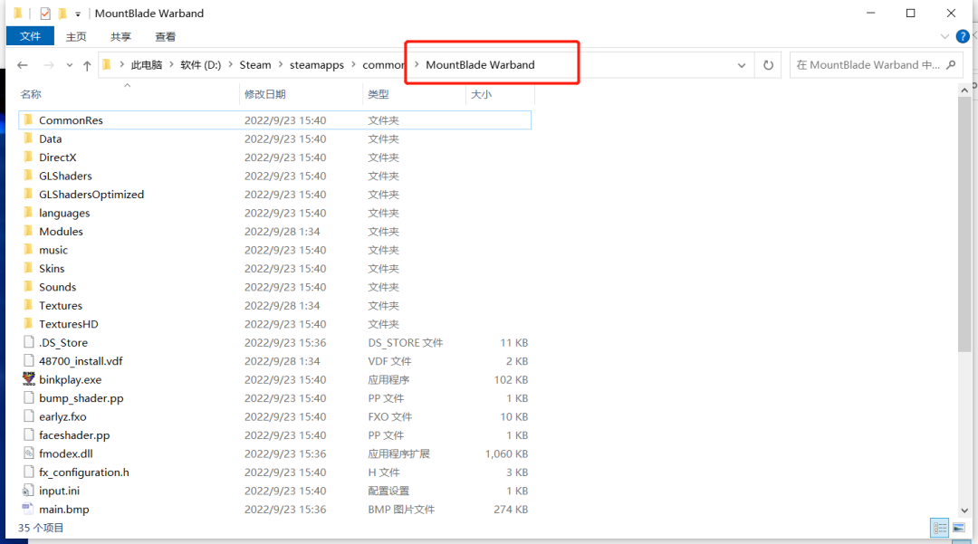The height and width of the screenshot is (544, 978).
Task: Open the 主页 ribbon tab
Action: (x=76, y=37)
